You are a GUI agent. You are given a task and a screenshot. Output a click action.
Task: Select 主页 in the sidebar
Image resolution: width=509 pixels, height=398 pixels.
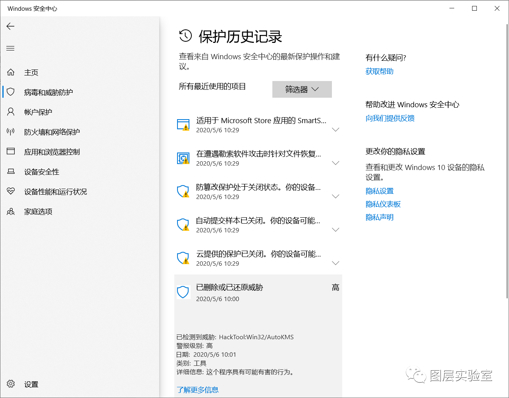pos(31,73)
